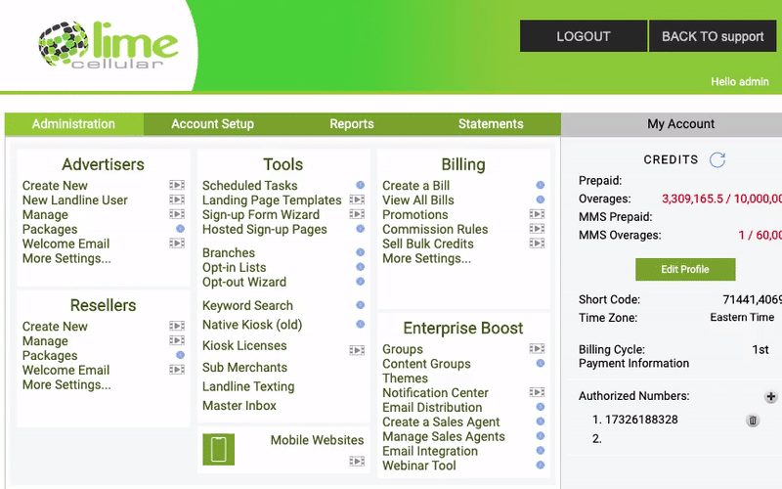Open video icon beside Resellers Welcome Email
782x489 pixels.
click(x=177, y=370)
